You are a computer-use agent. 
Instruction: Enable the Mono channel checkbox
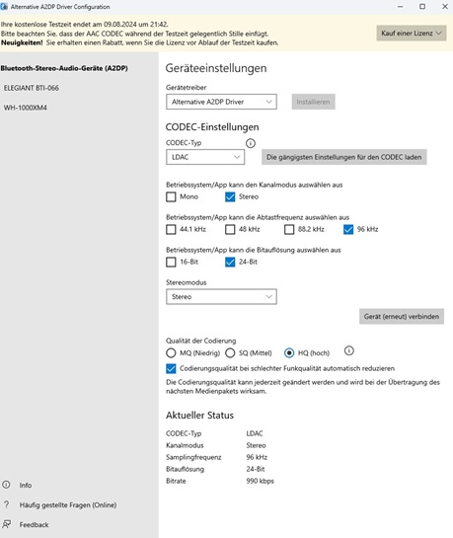171,196
